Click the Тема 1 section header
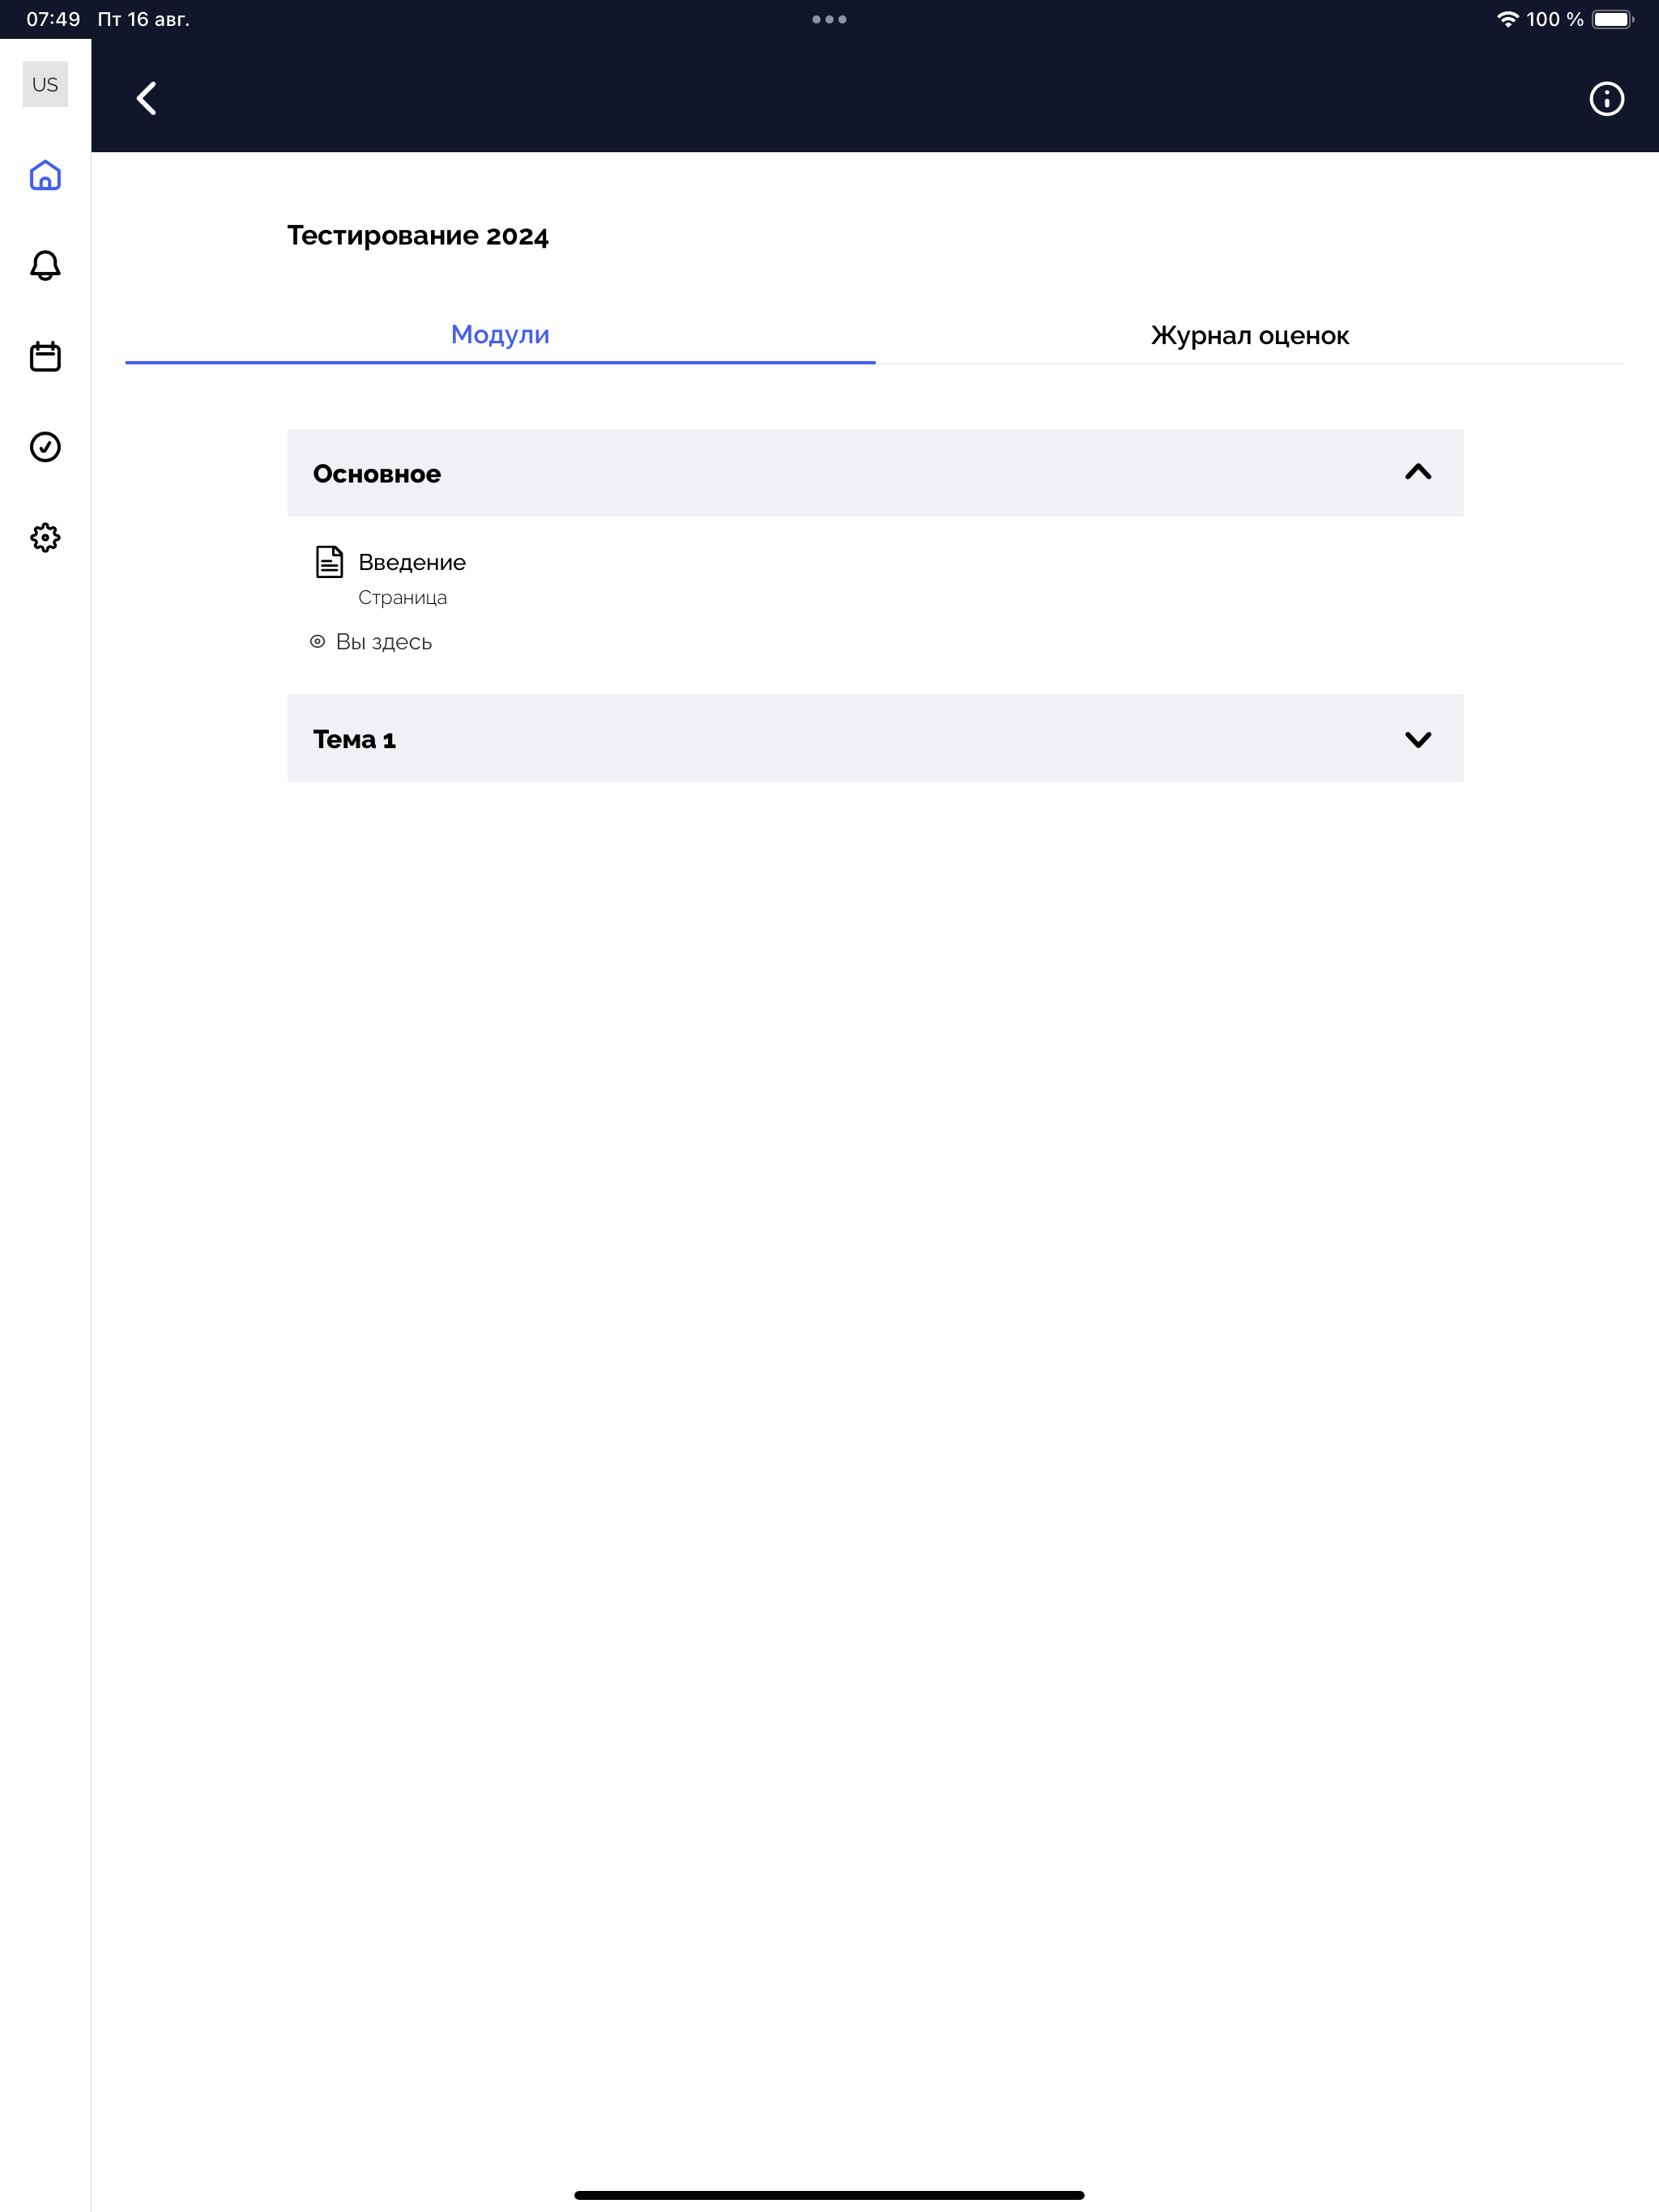 click(875, 739)
